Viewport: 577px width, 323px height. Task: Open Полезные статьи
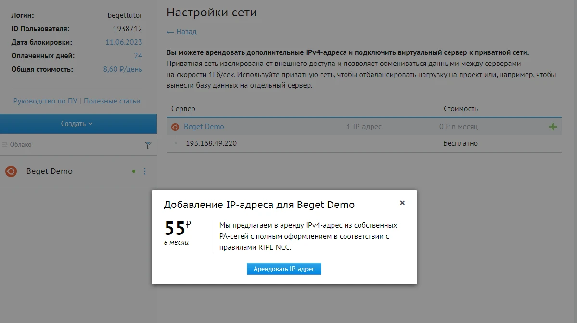(112, 101)
